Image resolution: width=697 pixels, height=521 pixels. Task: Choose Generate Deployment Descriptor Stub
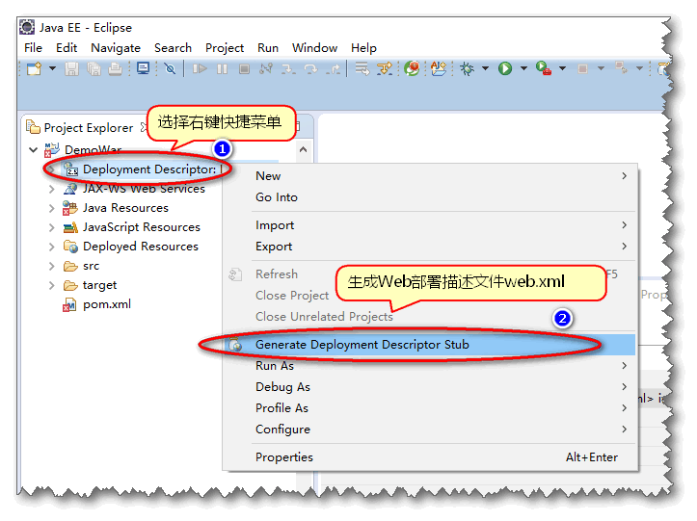pyautogui.click(x=430, y=345)
